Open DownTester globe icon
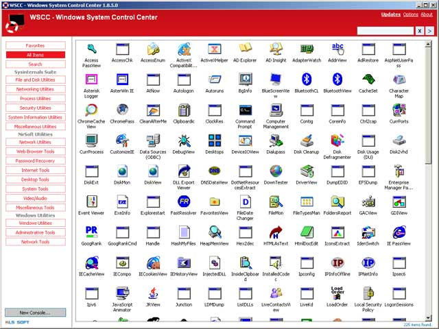 pos(276,171)
